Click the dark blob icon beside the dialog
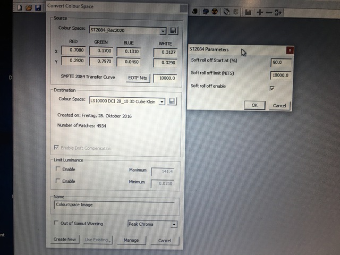The height and width of the screenshot is (255, 340). (194, 11)
